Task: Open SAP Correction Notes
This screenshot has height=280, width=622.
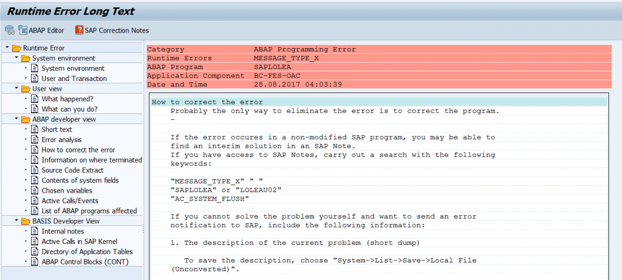Action: pos(112,30)
